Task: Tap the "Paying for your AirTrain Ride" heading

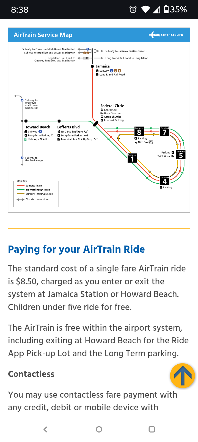Action: coord(76,249)
